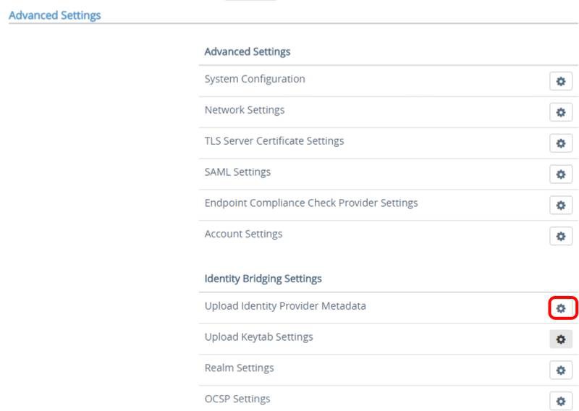
Task: Click the Realm Settings row label
Action: (x=239, y=368)
